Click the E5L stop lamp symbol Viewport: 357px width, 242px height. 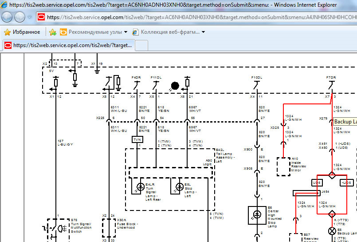[180, 187]
